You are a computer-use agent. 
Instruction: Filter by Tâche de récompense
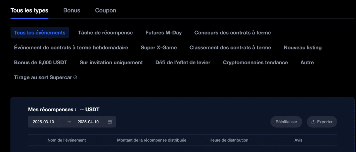pyautogui.click(x=105, y=32)
